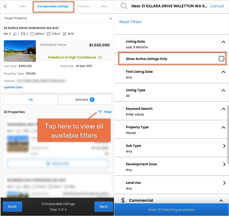The image size is (229, 216).
Task: Collapse the Listing Date filter
Action: coord(223,42)
